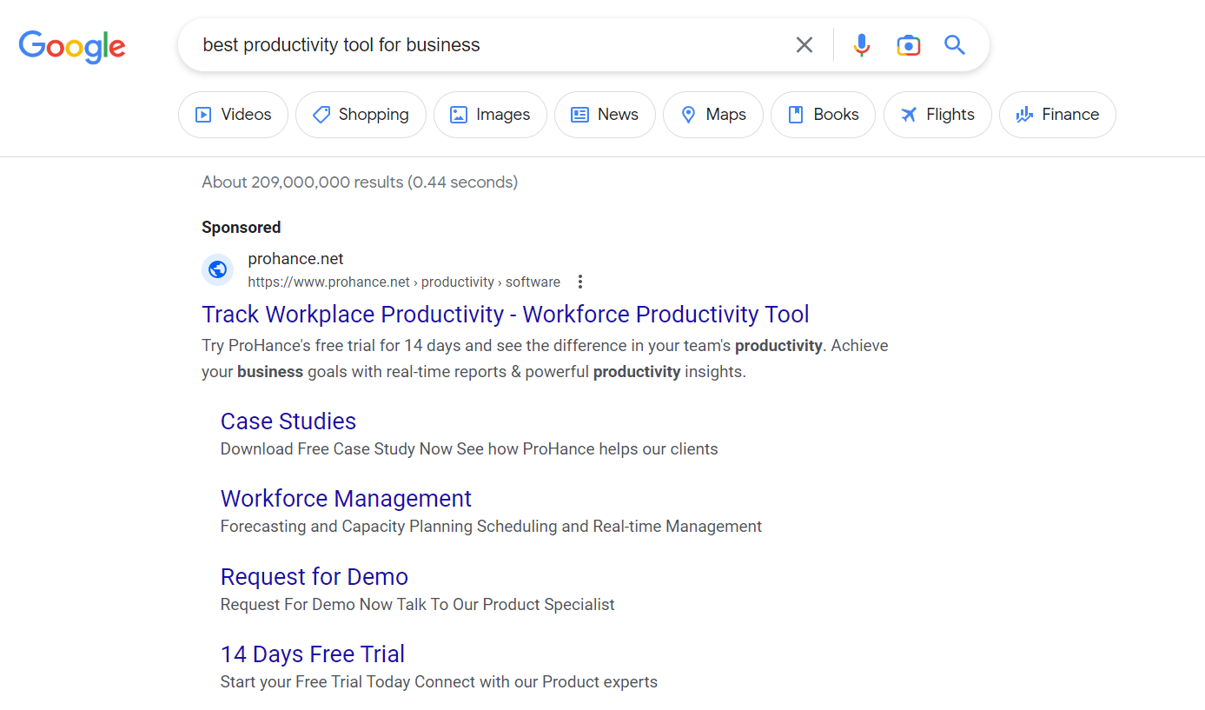This screenshot has width=1205, height=710.
Task: Open the Track Workplace Productivity ad link
Action: coord(505,315)
